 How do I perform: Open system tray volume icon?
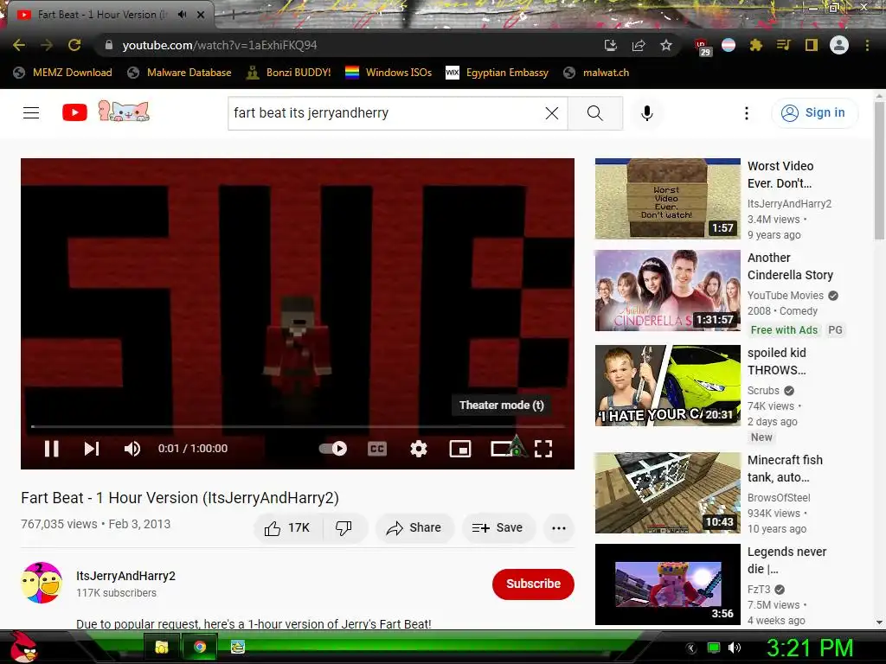[735, 648]
